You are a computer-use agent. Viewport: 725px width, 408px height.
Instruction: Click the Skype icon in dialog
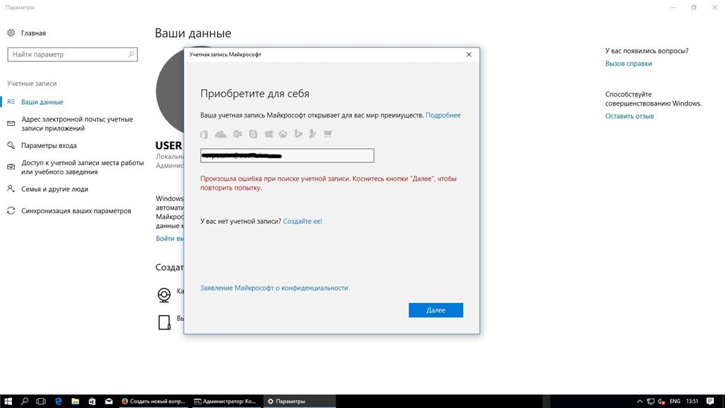click(253, 134)
